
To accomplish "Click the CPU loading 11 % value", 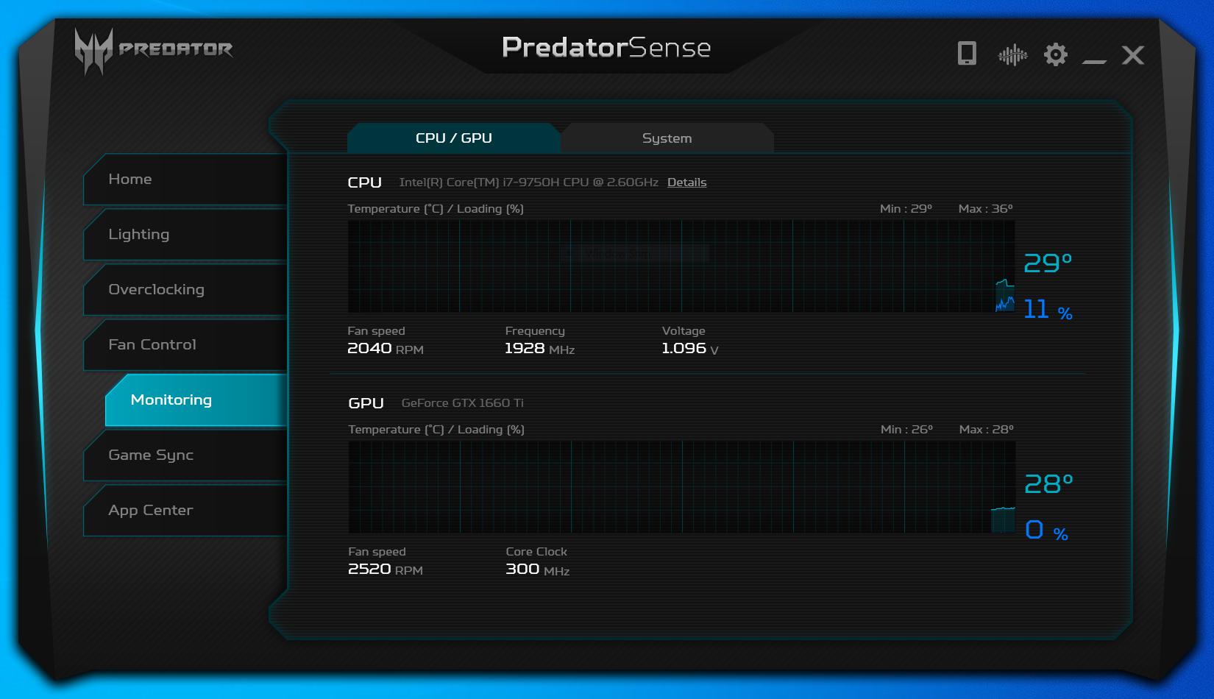I will (x=1048, y=309).
